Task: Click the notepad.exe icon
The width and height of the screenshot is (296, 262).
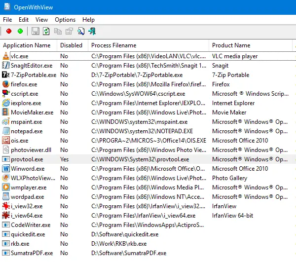Action: (5, 131)
